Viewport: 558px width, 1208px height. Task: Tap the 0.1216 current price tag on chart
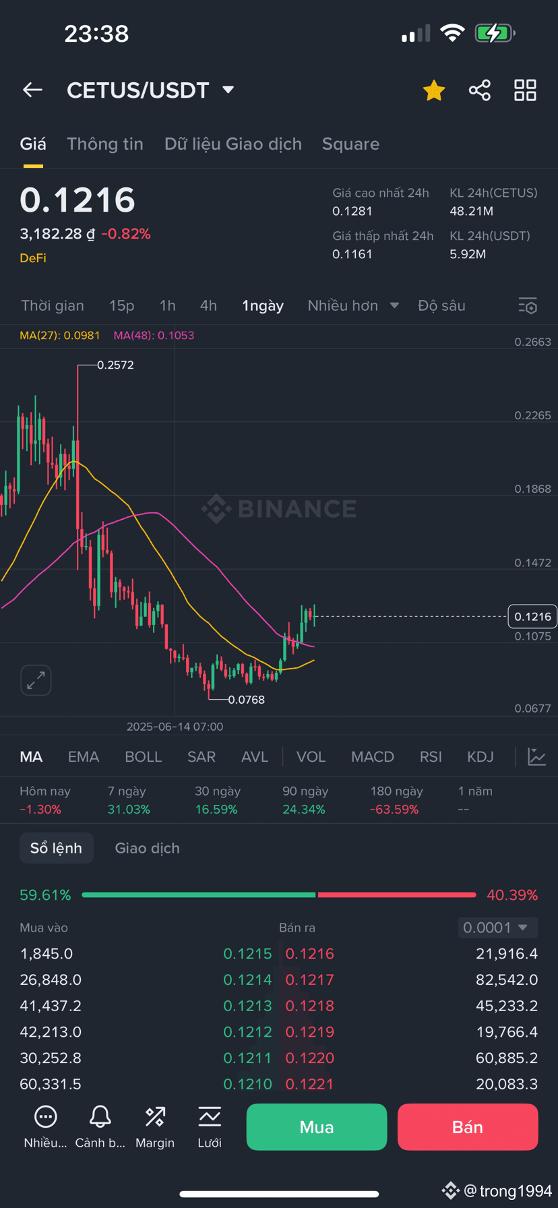tap(532, 616)
